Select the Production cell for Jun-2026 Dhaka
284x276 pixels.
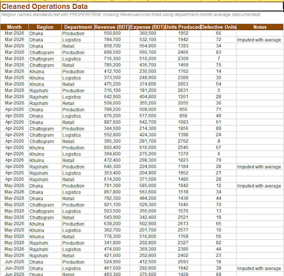78,262
